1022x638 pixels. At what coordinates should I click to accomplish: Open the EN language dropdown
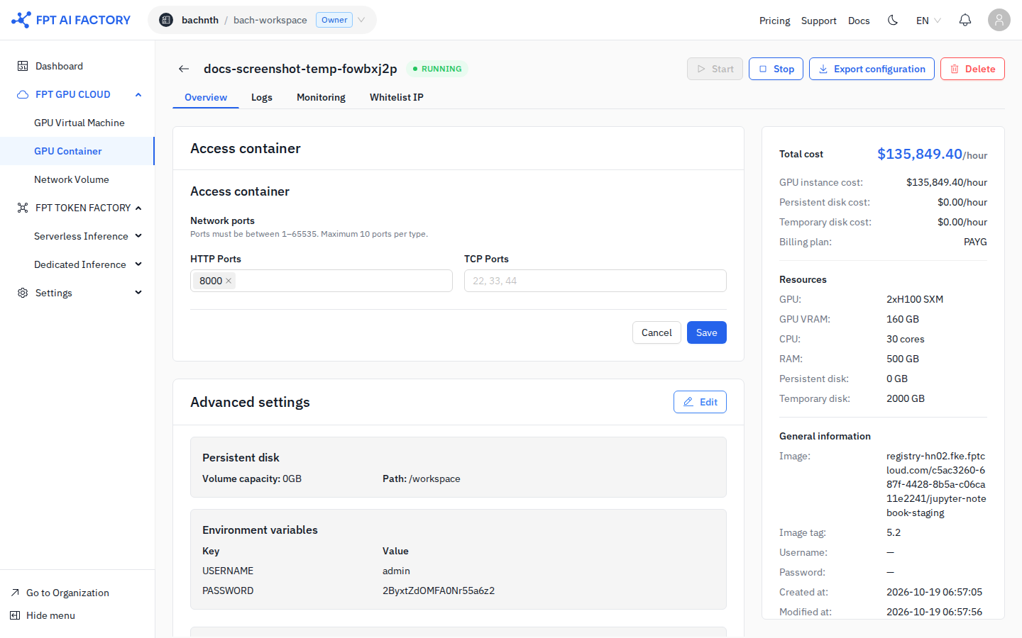[x=928, y=21]
